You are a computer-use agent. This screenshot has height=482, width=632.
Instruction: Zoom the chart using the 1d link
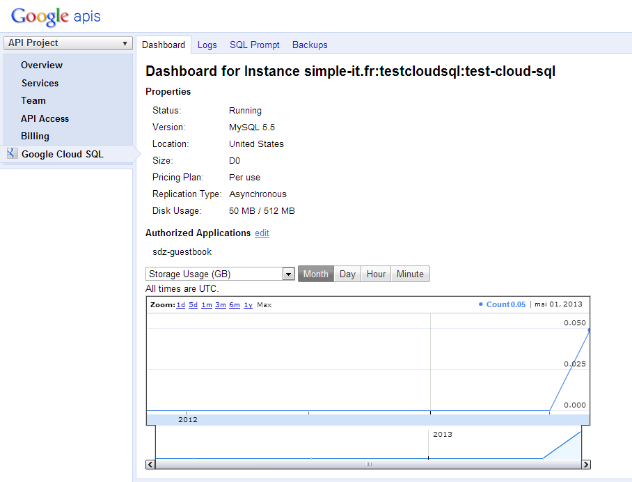tap(180, 304)
